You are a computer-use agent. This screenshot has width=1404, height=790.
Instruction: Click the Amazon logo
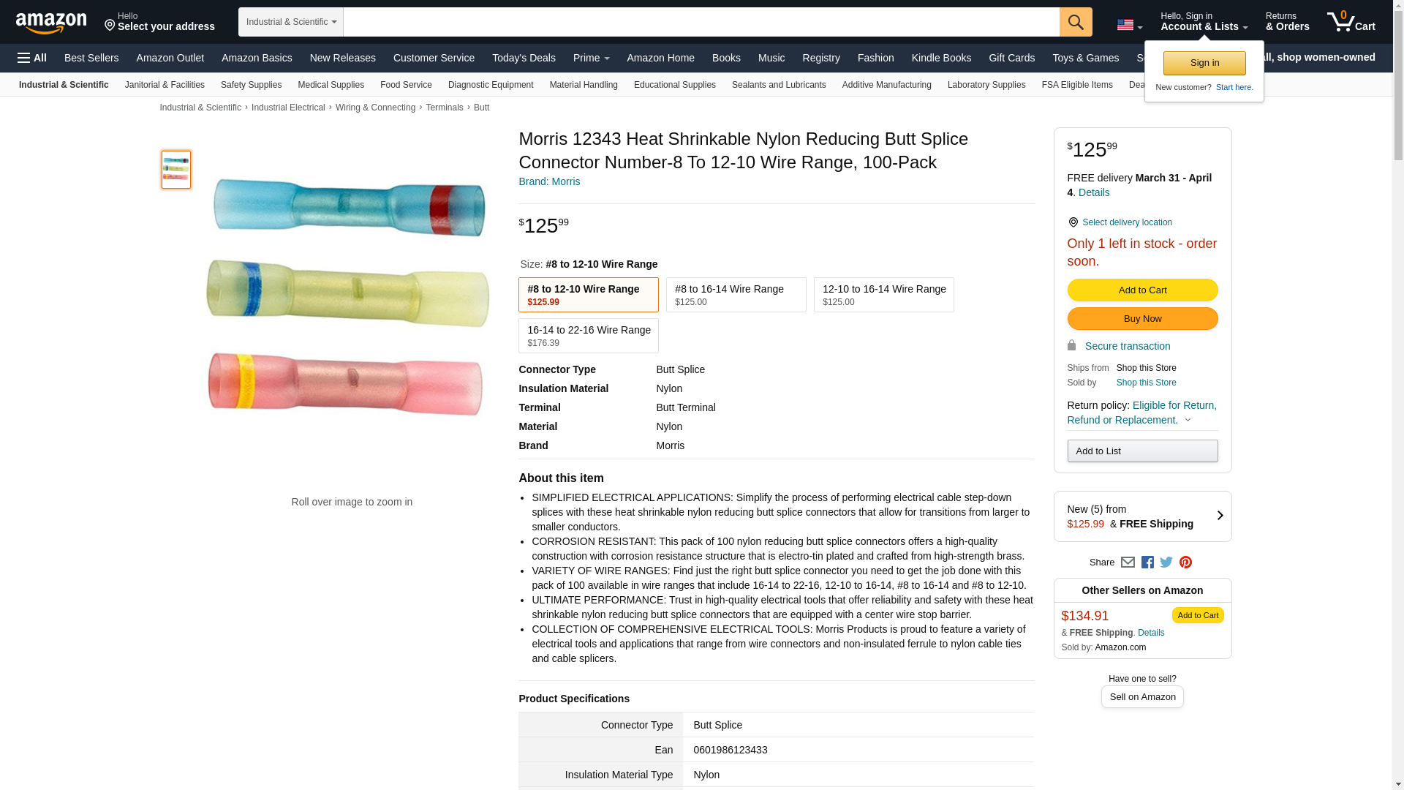[51, 23]
